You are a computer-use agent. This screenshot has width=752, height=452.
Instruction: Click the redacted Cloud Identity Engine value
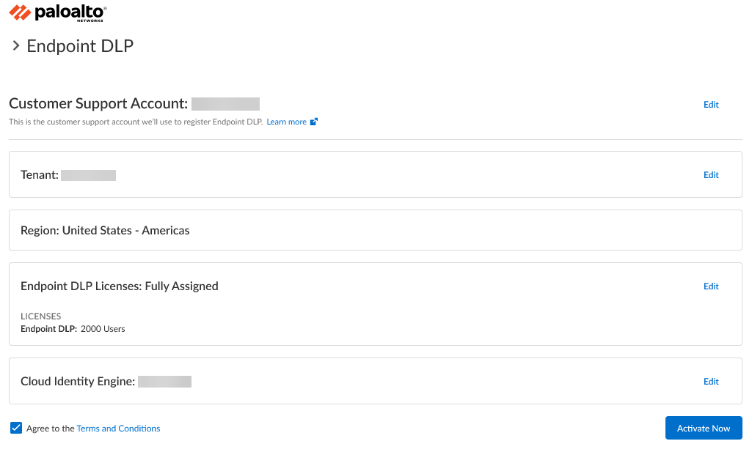click(164, 382)
